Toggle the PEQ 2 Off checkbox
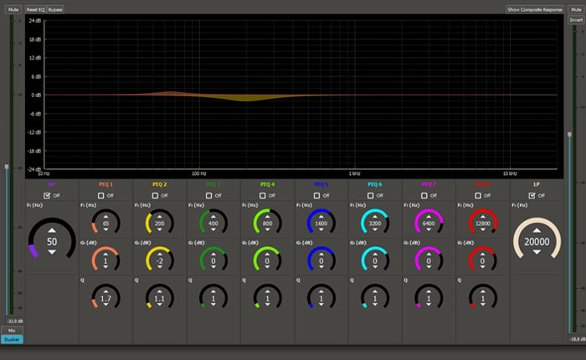The width and height of the screenshot is (586, 360). [x=155, y=196]
